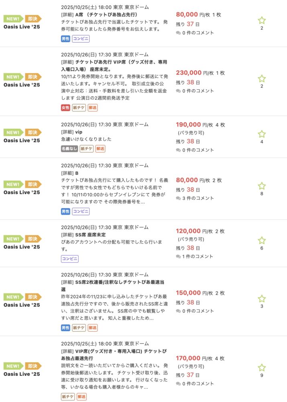This screenshot has width=287, height=402.
Task: Favorite the 80,000 yen A席 listing star
Action: pyautogui.click(x=262, y=20)
